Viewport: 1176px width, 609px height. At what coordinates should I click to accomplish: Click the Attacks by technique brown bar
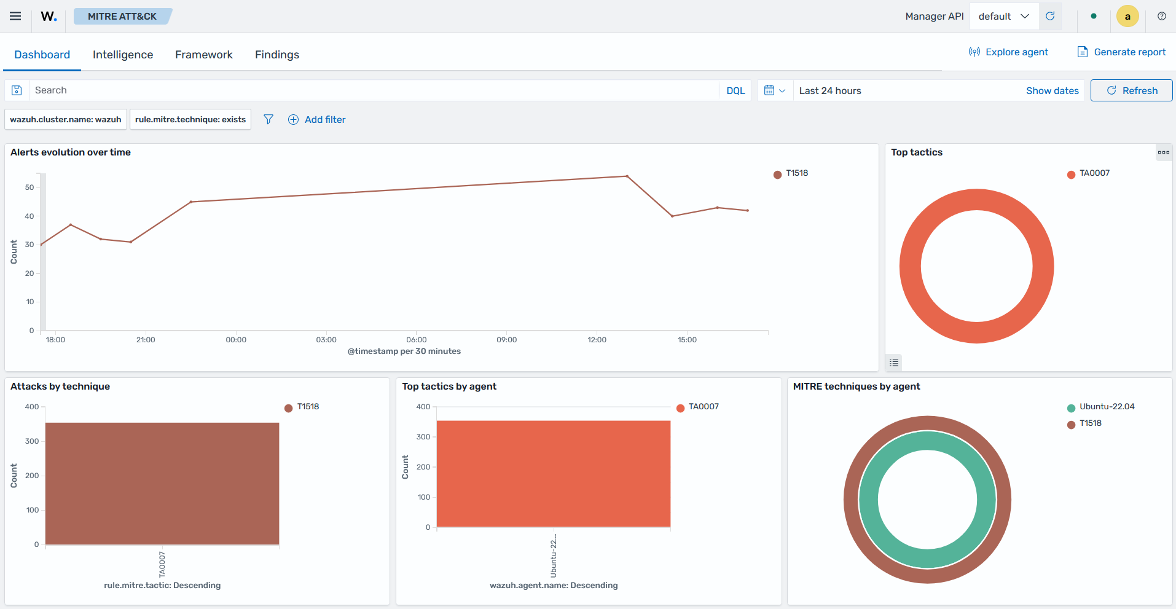coord(162,484)
